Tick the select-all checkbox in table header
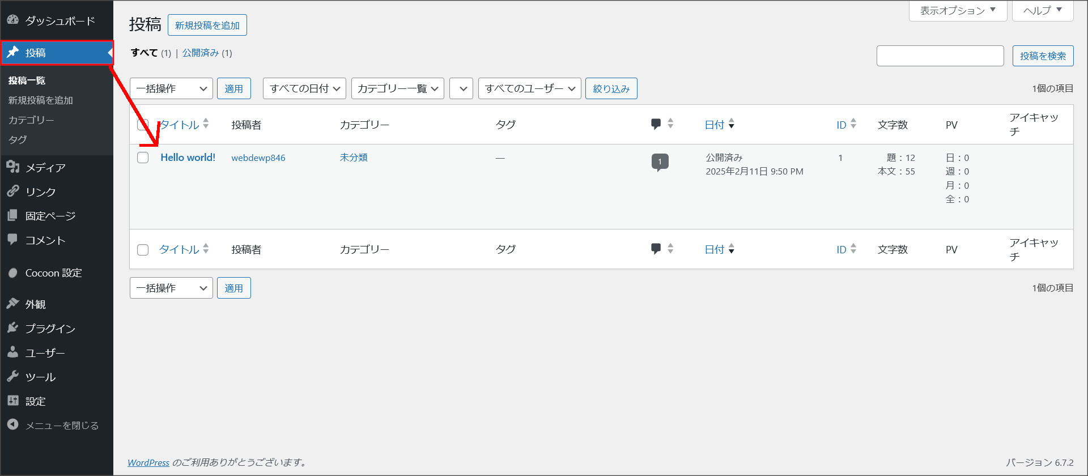The width and height of the screenshot is (1088, 476). point(143,125)
